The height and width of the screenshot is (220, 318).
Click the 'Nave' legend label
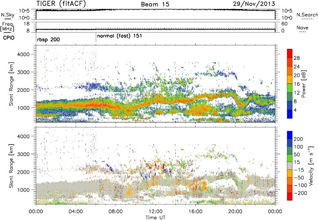[x=302, y=27]
